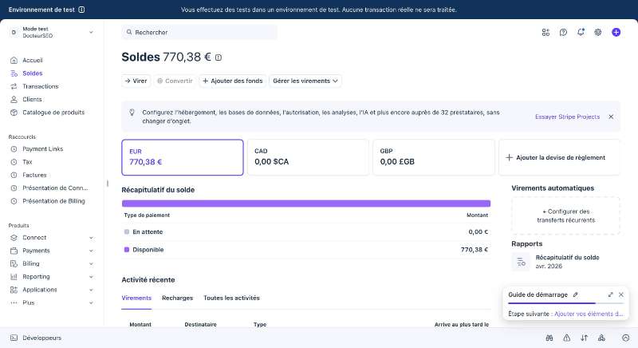This screenshot has height=348, width=638.
Task: Click the purple balance summary bar
Action: [306, 204]
